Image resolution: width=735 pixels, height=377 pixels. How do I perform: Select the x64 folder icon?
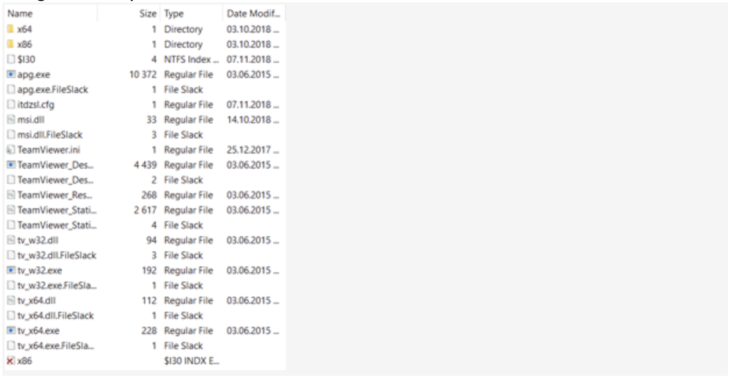tap(11, 29)
